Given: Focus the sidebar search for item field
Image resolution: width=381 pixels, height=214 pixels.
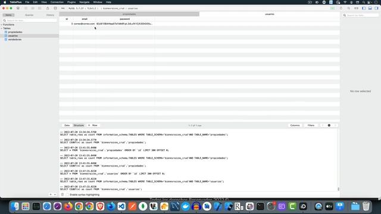Looking at the screenshot, I should pyautogui.click(x=30, y=20).
